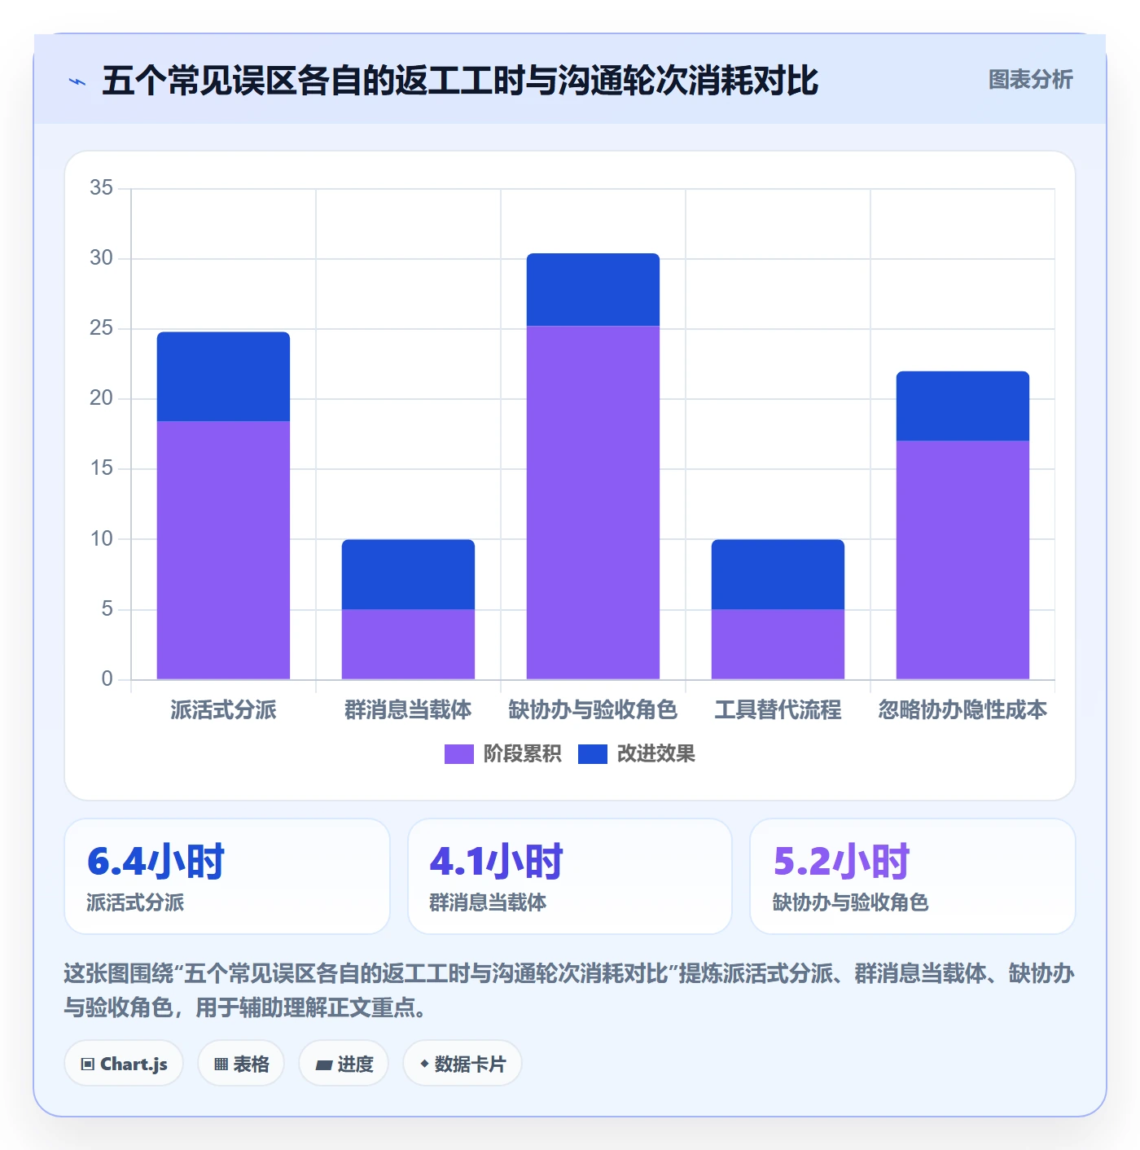Click the blue segment of 工具替代流程 bar
Screen dimensions: 1140x1150
[x=778, y=574]
